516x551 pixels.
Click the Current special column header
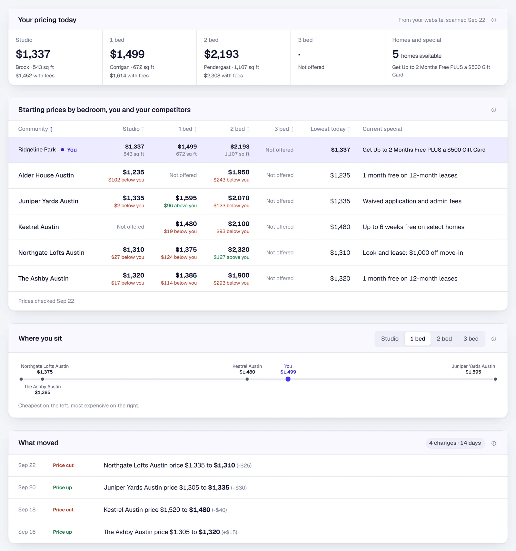(x=382, y=129)
